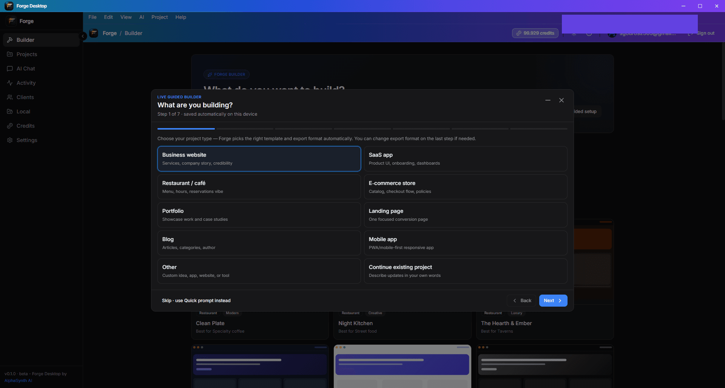The height and width of the screenshot is (388, 725).
Task: Click the user avatar icon
Action: point(612,35)
